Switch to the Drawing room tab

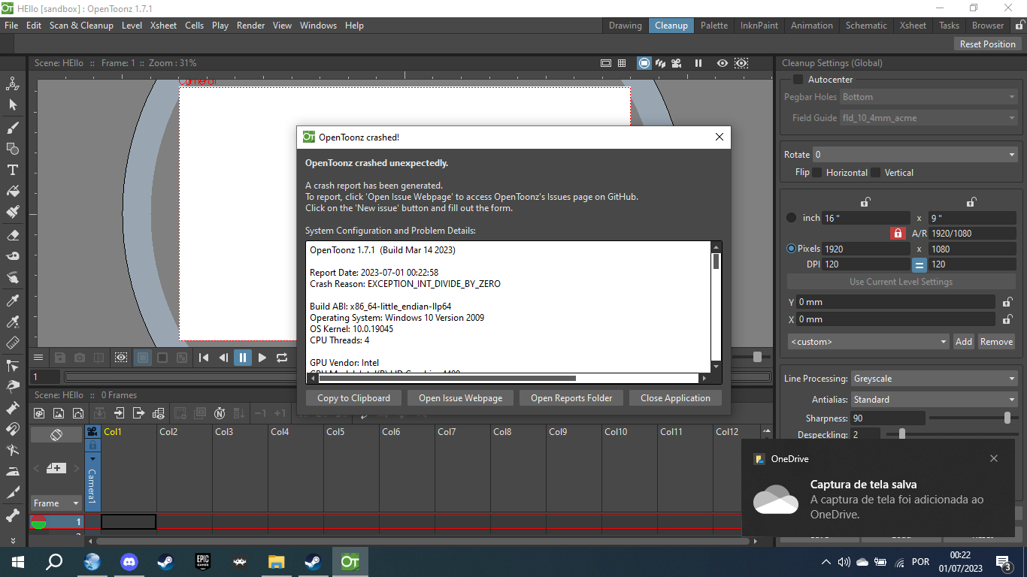tap(625, 25)
